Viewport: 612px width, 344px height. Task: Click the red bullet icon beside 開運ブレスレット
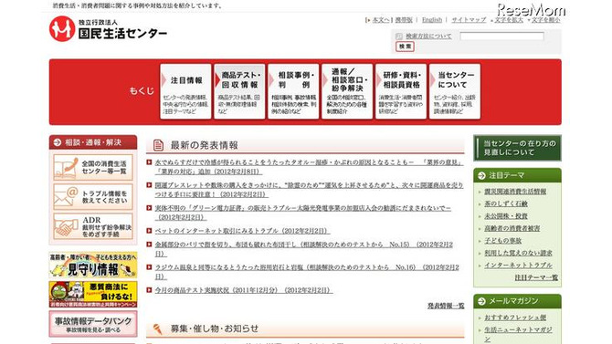(149, 185)
